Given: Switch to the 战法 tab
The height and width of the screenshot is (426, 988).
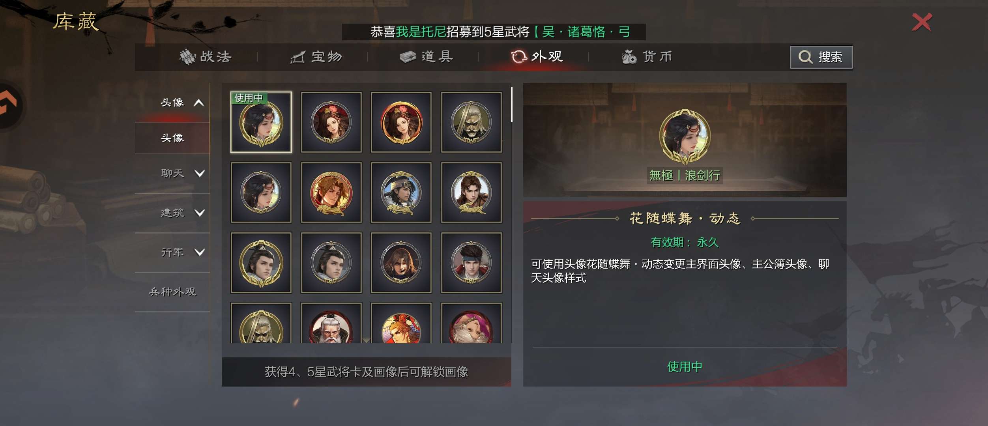Looking at the screenshot, I should coord(205,57).
